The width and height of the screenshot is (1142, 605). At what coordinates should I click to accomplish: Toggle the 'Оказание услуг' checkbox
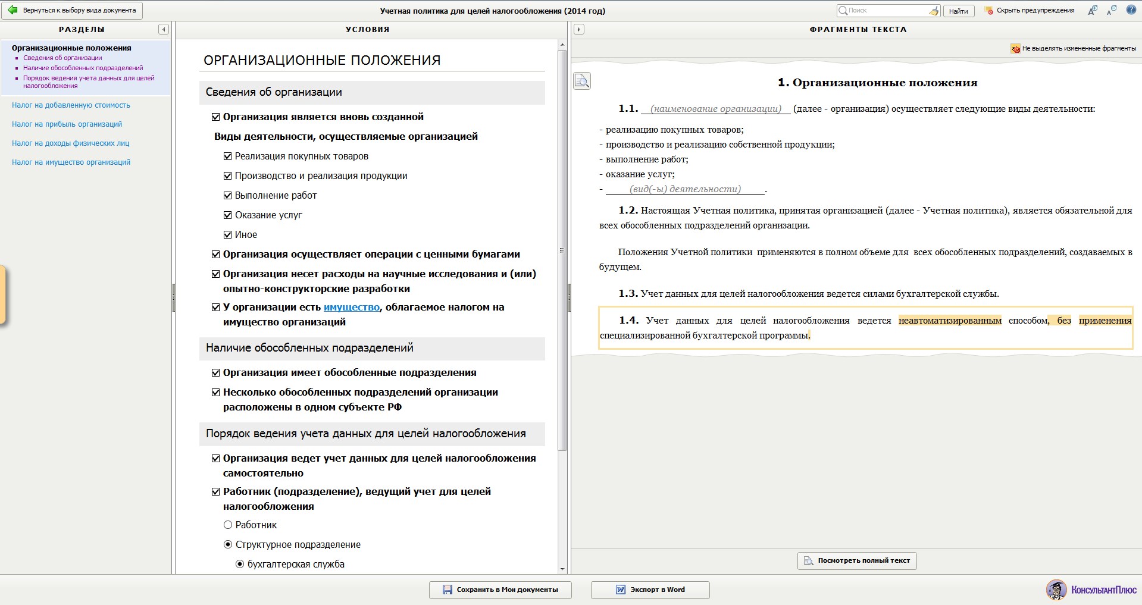[227, 215]
